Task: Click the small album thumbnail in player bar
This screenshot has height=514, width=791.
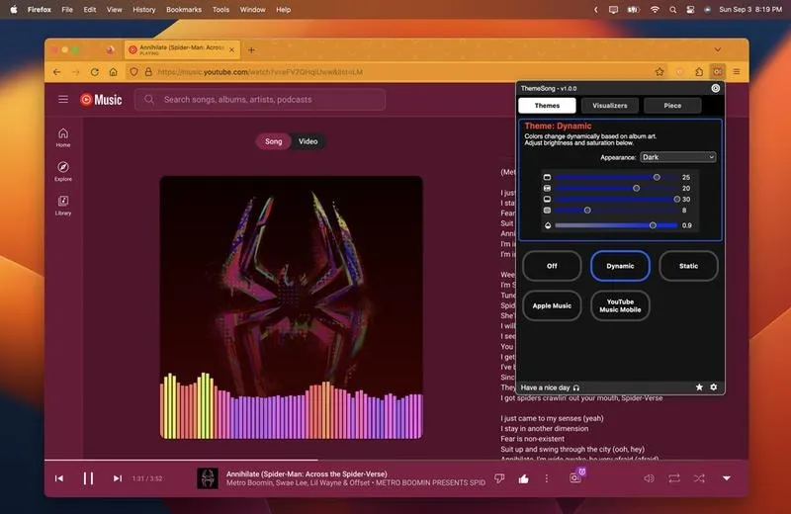Action: pyautogui.click(x=208, y=478)
